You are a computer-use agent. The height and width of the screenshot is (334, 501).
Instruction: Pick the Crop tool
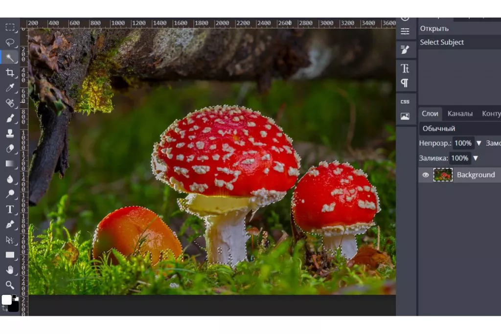tap(10, 72)
